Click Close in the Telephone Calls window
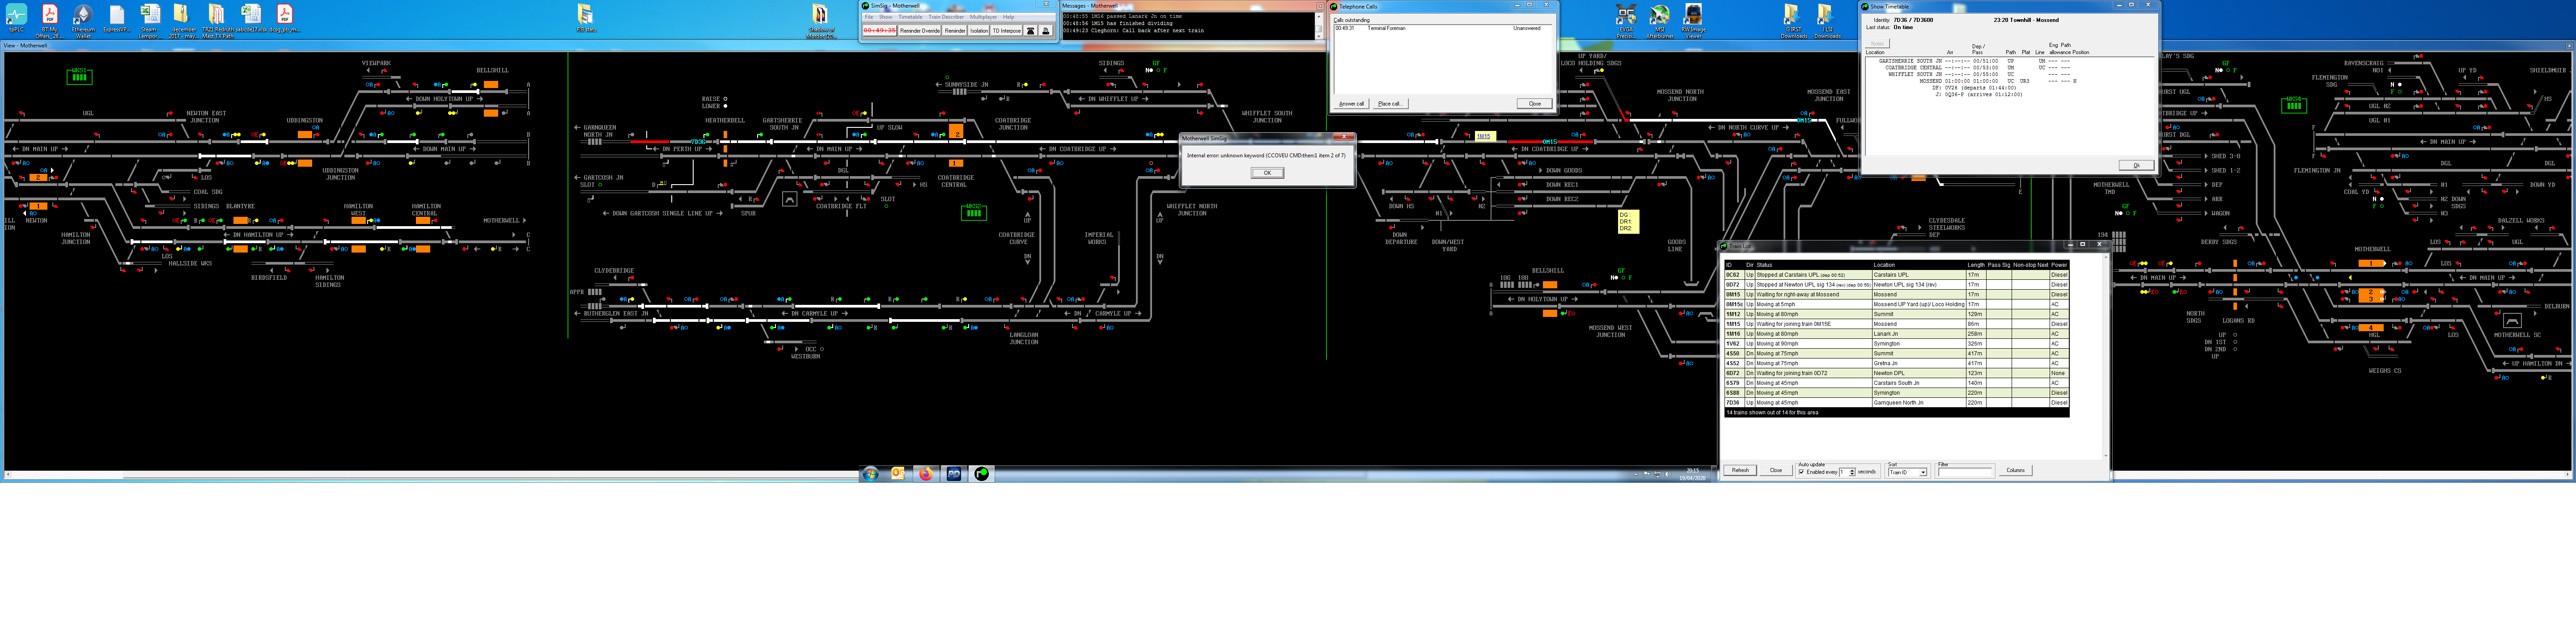 tap(1534, 104)
